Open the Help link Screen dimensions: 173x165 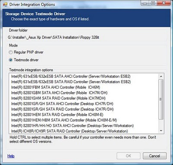click(x=11, y=156)
